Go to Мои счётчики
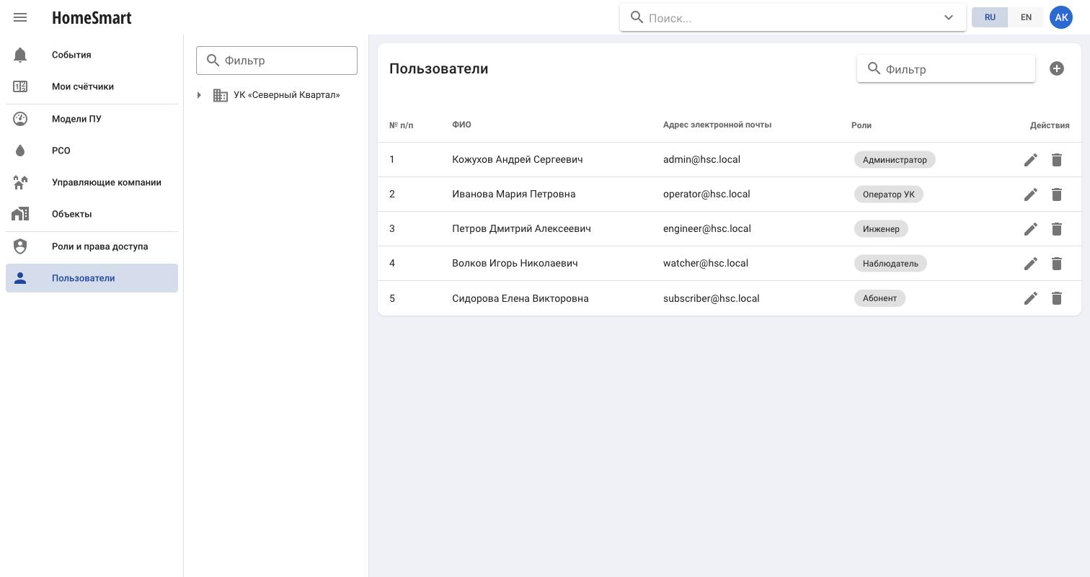 tap(92, 86)
